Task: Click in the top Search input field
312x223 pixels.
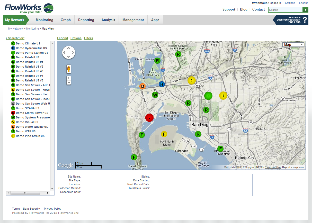Action: 285,10
